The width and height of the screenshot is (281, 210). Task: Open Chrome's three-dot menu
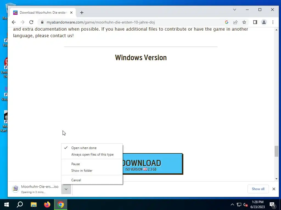[273, 22]
